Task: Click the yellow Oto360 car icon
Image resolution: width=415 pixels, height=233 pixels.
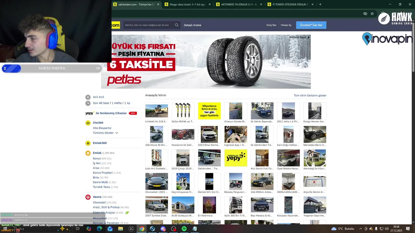Action: [88, 123]
